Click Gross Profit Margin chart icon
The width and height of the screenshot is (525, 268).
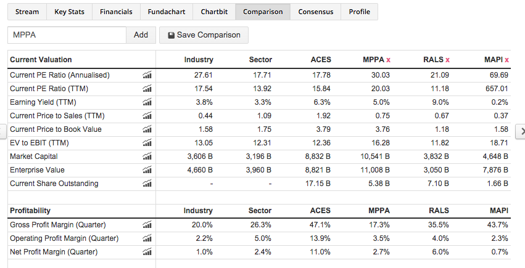coord(147,225)
